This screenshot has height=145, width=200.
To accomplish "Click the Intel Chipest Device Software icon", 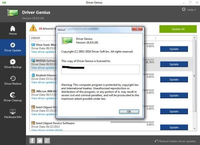I will 33,123.
